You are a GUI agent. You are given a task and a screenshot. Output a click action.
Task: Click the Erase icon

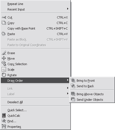coord(4,53)
